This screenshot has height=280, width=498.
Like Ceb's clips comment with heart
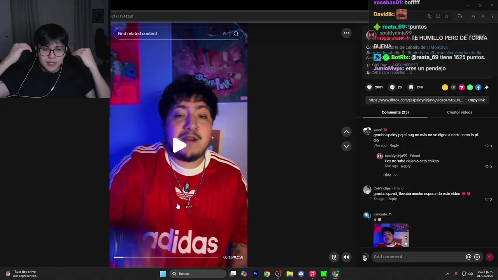[x=486, y=199]
